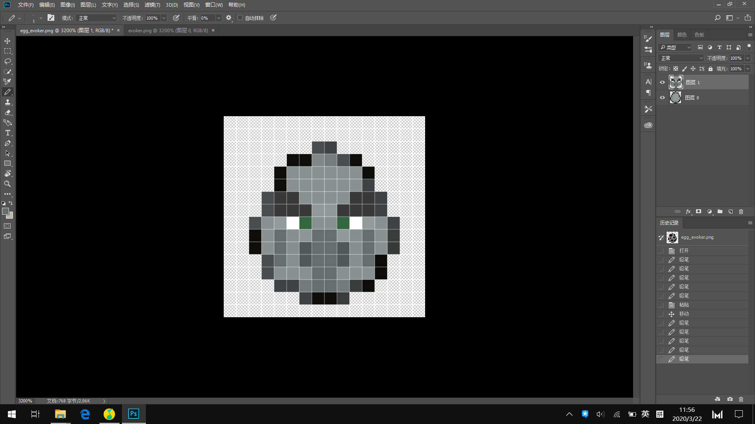Delete the current layer

(x=741, y=212)
